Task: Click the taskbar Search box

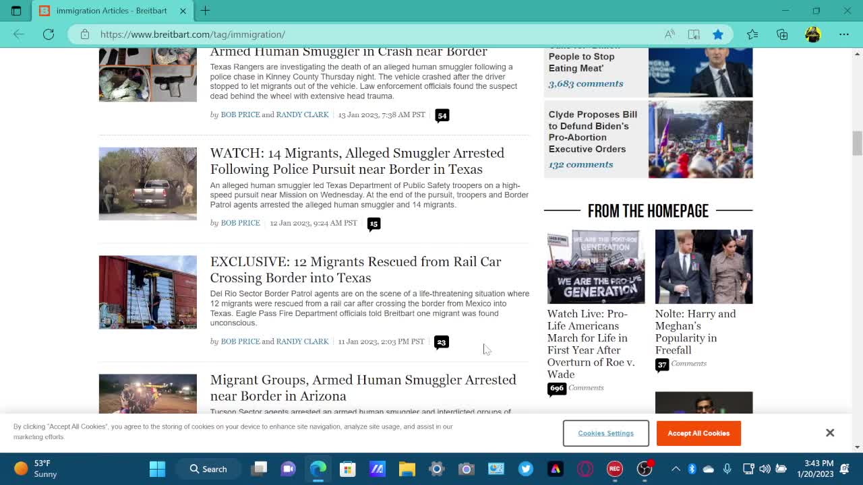Action: [x=208, y=469]
